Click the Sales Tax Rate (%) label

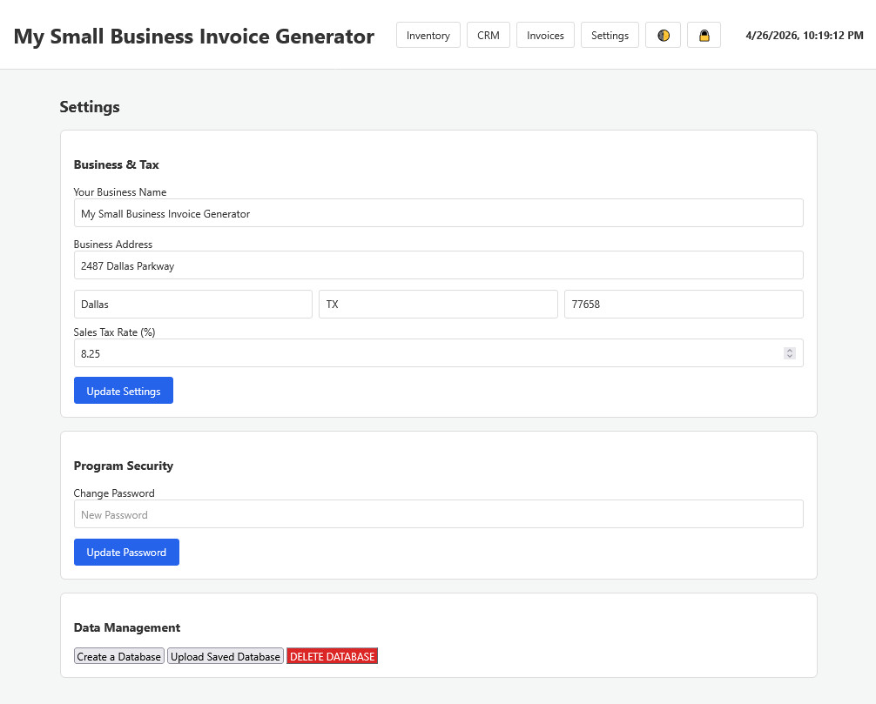tap(115, 332)
